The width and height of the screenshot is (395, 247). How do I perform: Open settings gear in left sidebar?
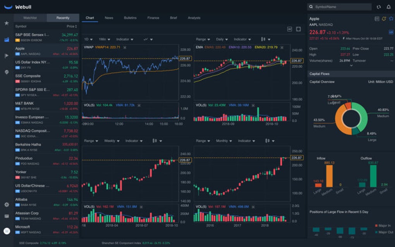pos(7,204)
